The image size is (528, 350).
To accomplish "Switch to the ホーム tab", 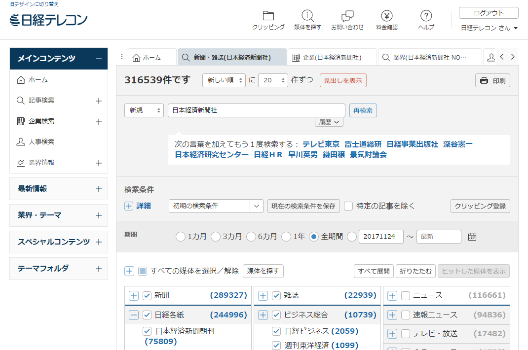I will pos(152,57).
